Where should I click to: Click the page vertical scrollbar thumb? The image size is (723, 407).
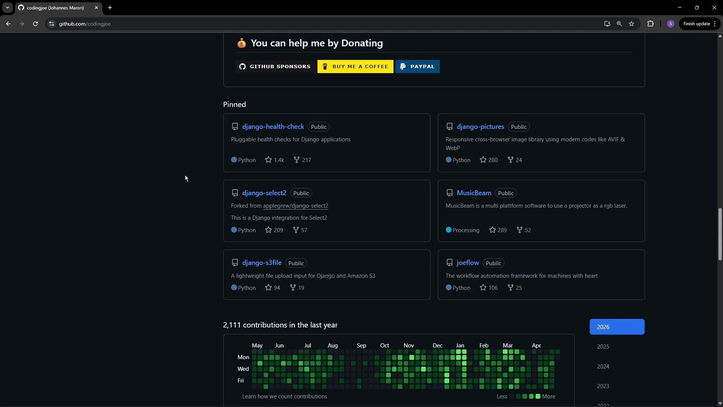pyautogui.click(x=720, y=234)
